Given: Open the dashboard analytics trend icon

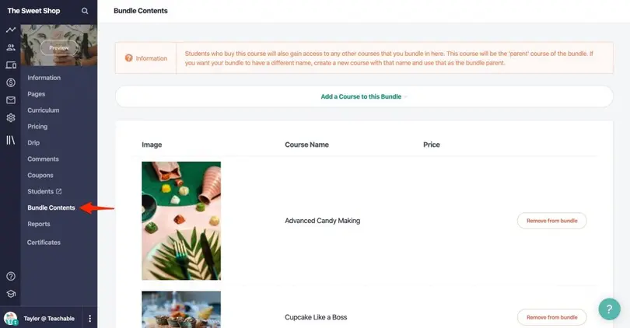Looking at the screenshot, I should [x=11, y=30].
